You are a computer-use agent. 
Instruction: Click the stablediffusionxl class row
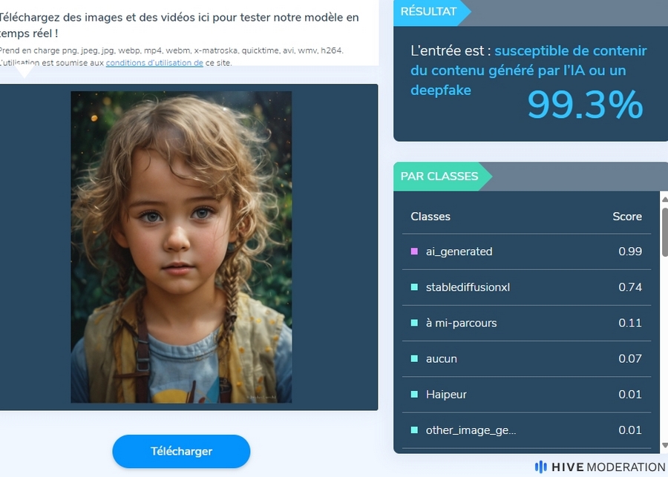(x=526, y=287)
